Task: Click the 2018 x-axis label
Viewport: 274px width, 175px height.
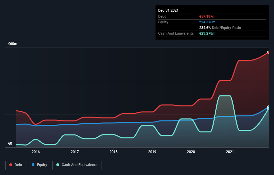Action: [113, 152]
